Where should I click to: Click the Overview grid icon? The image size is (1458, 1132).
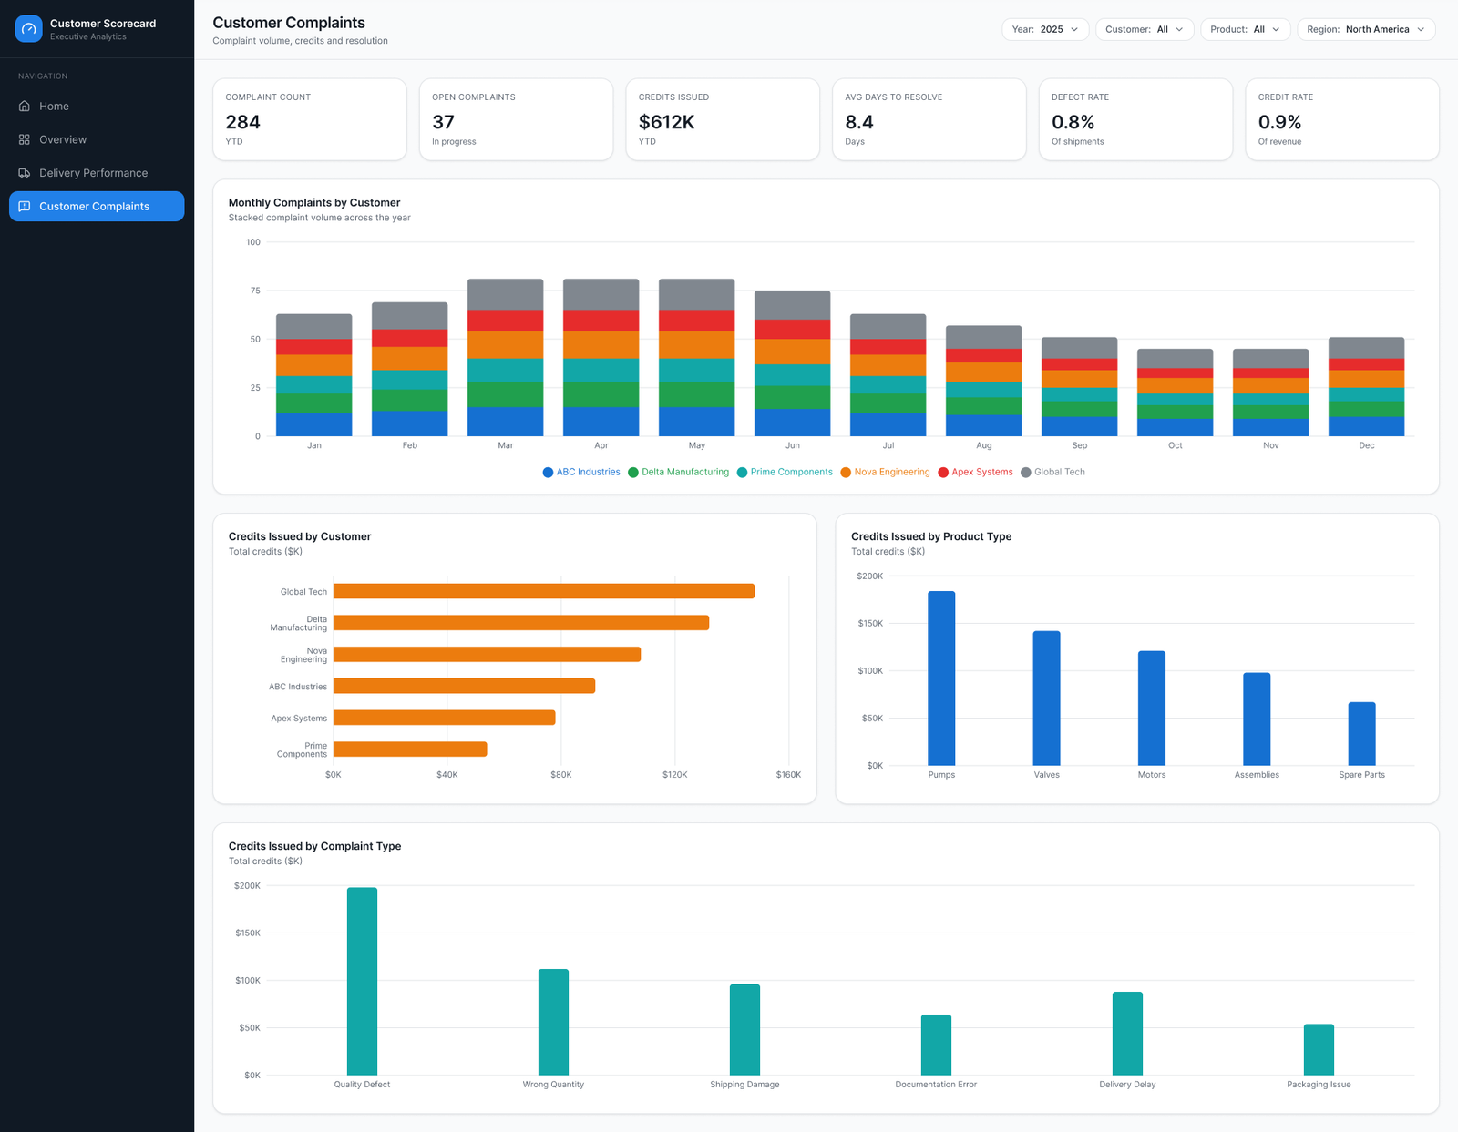click(25, 139)
